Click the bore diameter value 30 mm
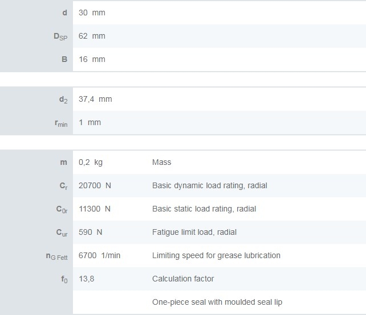This screenshot has width=366, height=315. (92, 13)
